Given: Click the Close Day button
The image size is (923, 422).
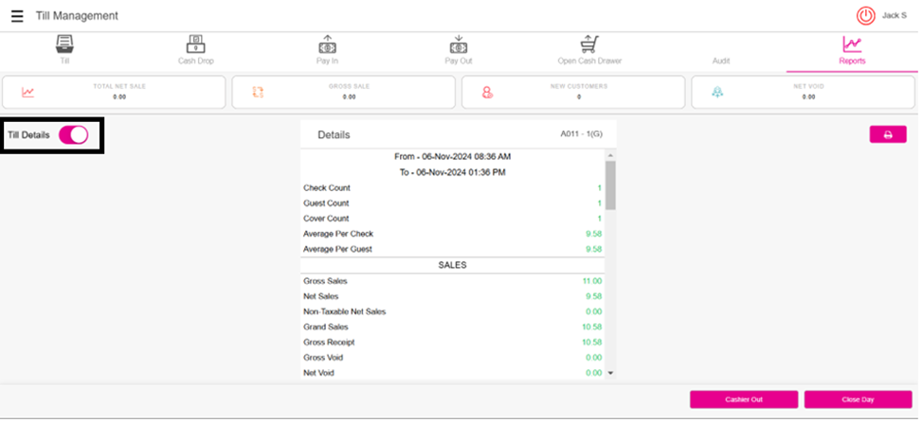Looking at the screenshot, I should 858,399.
